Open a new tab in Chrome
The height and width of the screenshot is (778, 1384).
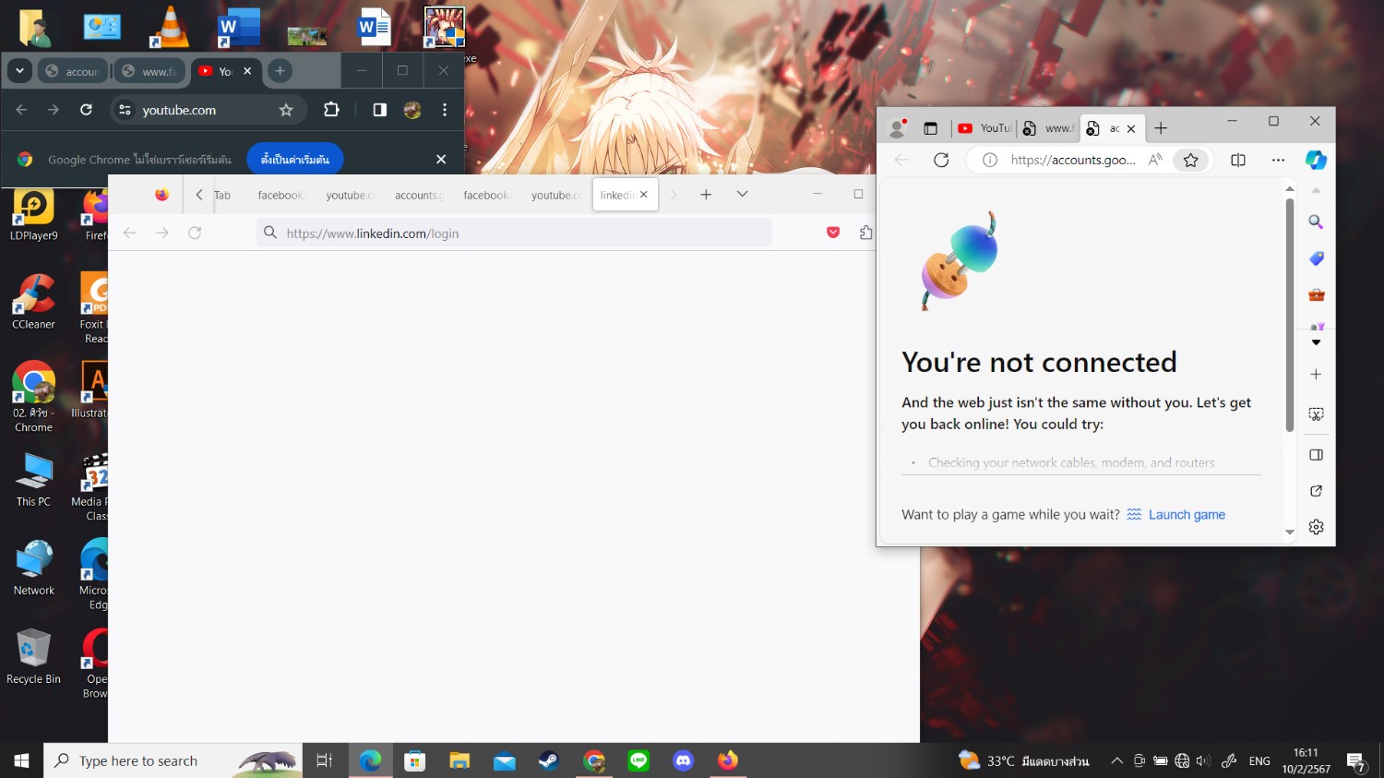(280, 71)
